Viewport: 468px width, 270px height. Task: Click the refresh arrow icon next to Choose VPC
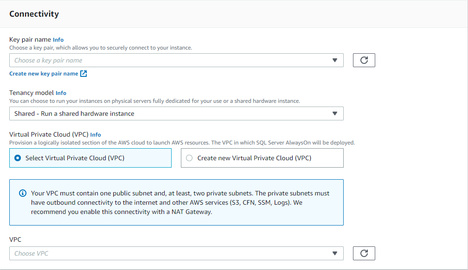(x=364, y=253)
